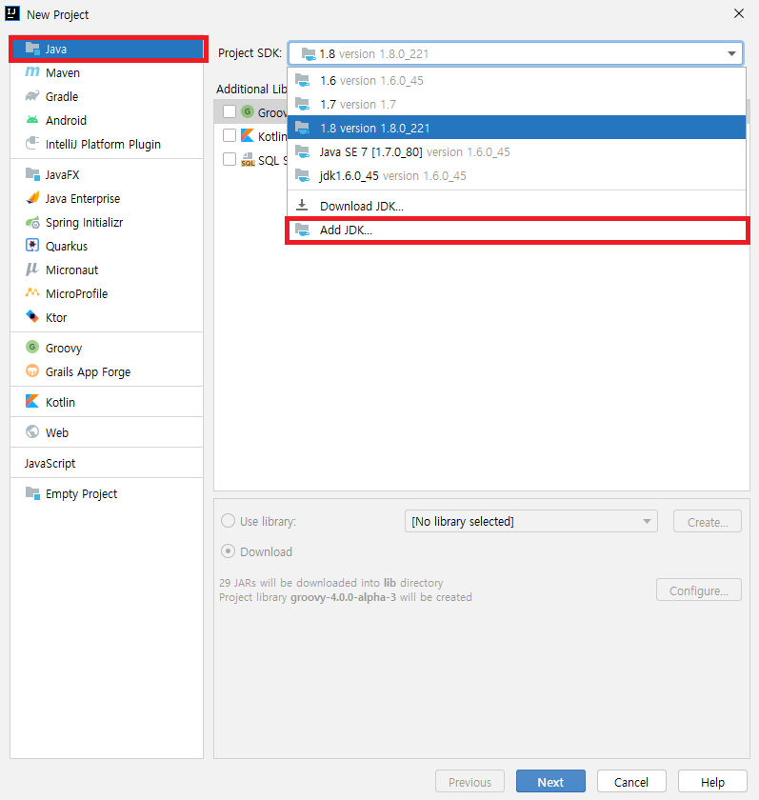The height and width of the screenshot is (800, 759).
Task: Select 'IntelliJ Platform Plugin' label
Action: [x=103, y=145]
